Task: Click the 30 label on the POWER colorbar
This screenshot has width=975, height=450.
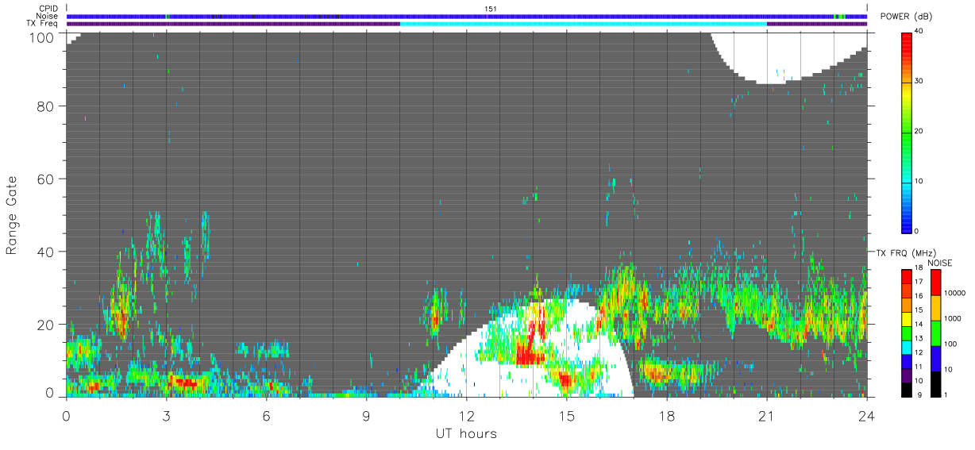Action: pyautogui.click(x=919, y=81)
